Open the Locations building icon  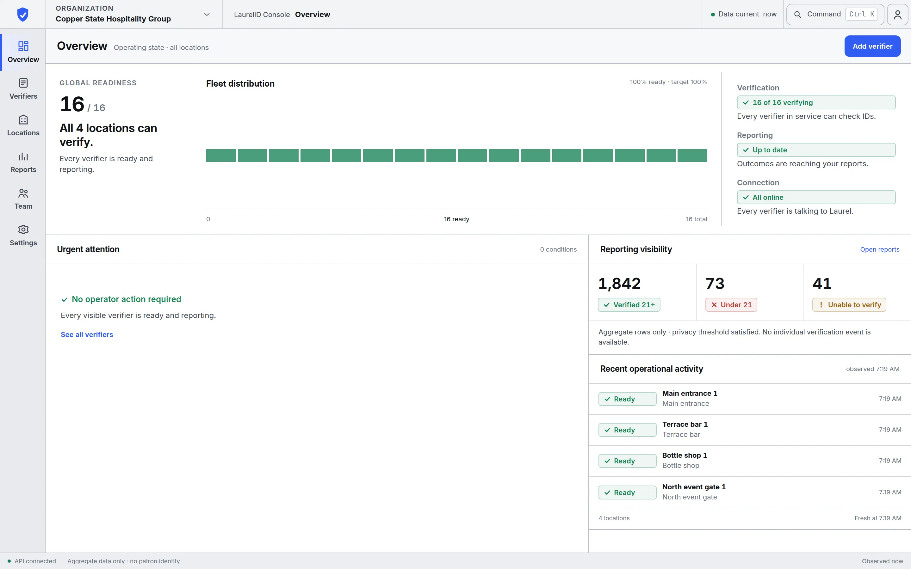(x=23, y=120)
